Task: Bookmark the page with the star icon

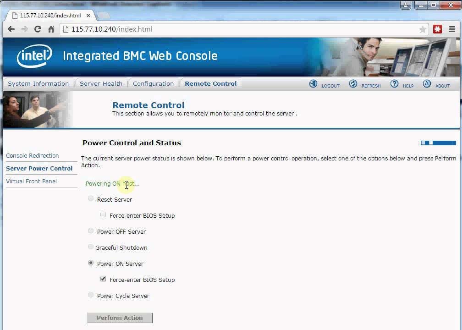Action: coord(423,29)
